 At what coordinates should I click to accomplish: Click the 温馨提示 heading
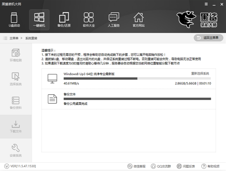[x=49, y=50]
